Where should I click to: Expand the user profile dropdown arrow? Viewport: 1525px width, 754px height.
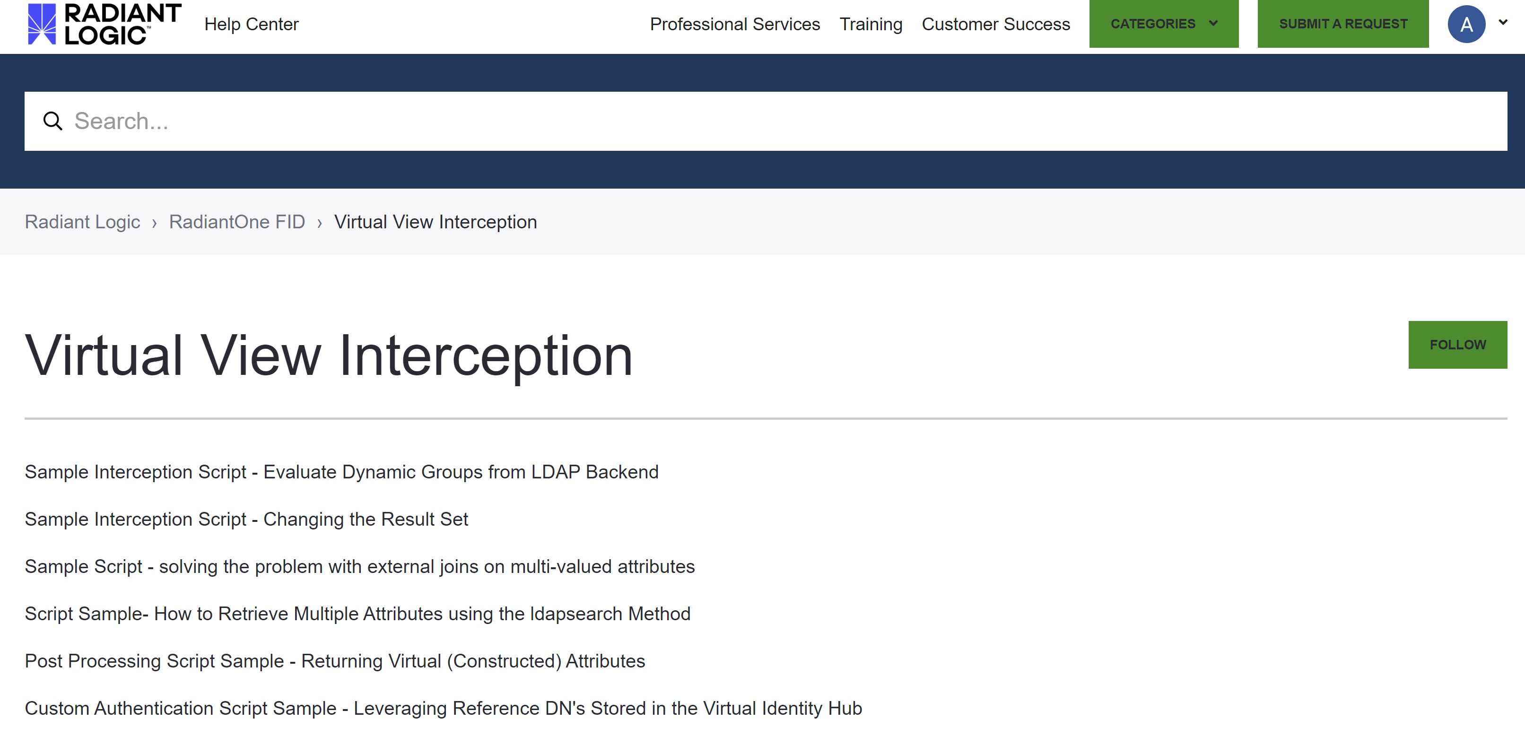1502,23
